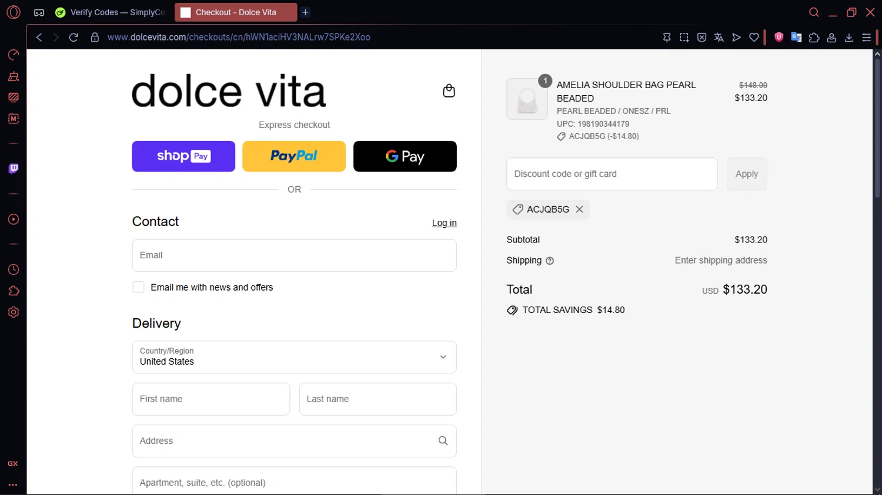
Task: Click the UPC: 198190344179 text
Action: click(593, 124)
